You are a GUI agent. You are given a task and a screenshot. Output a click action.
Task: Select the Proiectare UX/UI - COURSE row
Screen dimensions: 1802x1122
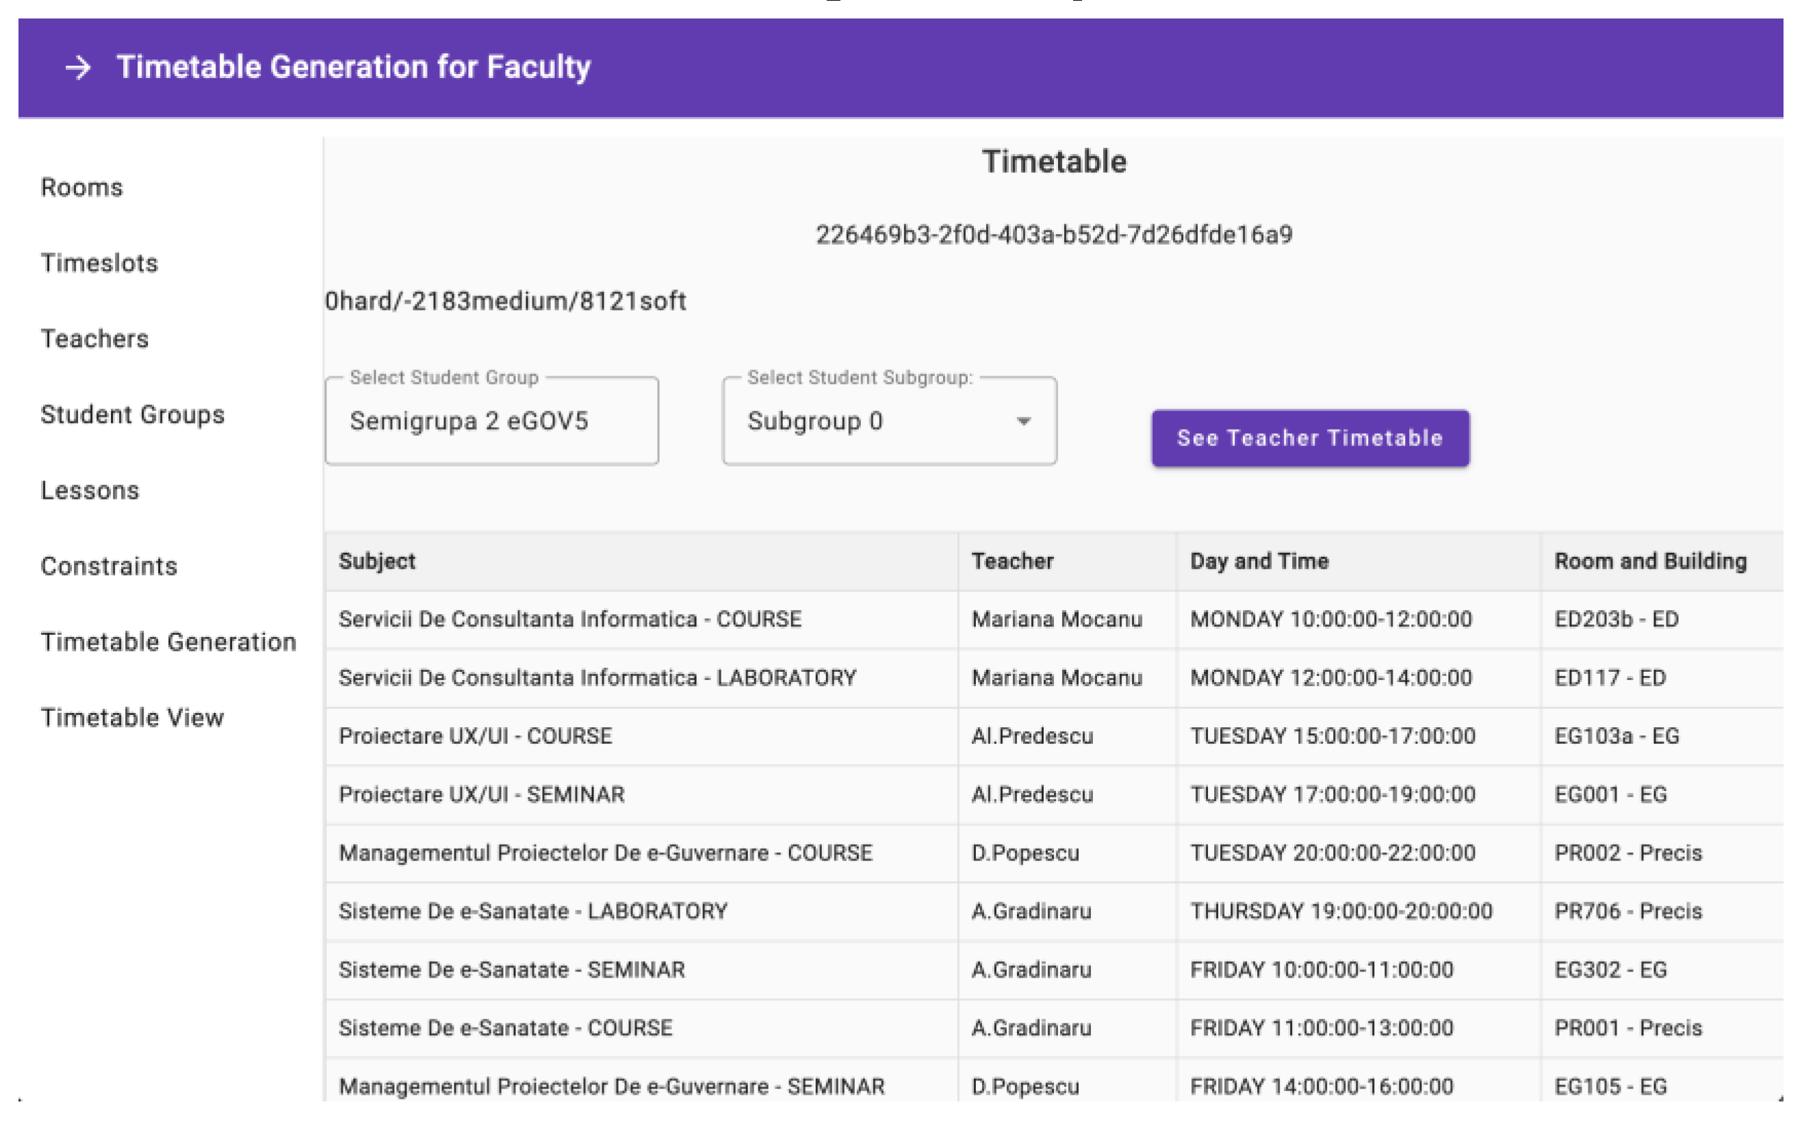476,736
